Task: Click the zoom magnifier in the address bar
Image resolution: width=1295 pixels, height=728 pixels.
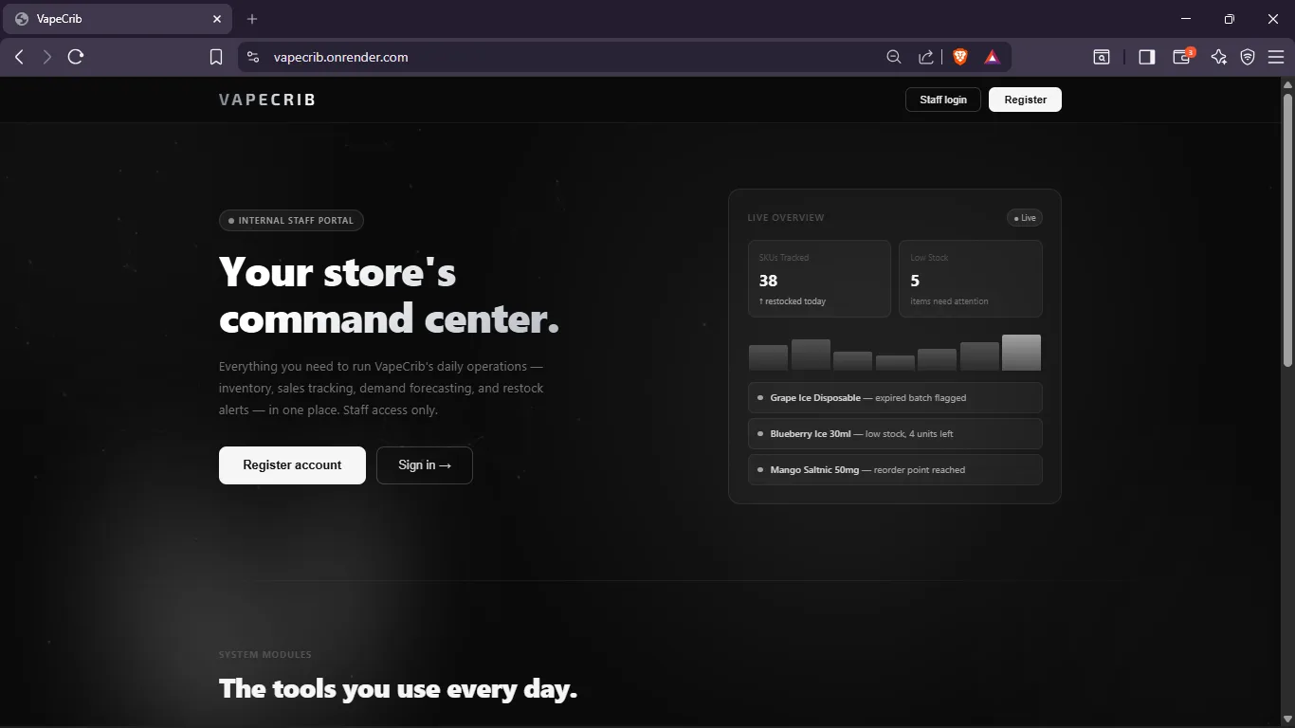Action: click(x=892, y=57)
